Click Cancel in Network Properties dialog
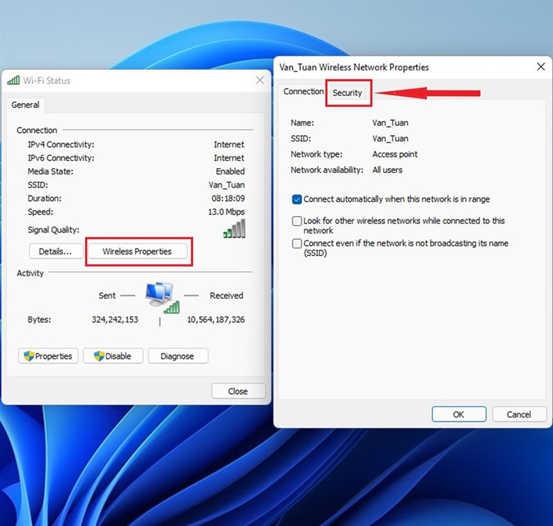The width and height of the screenshot is (553, 526). (519, 414)
